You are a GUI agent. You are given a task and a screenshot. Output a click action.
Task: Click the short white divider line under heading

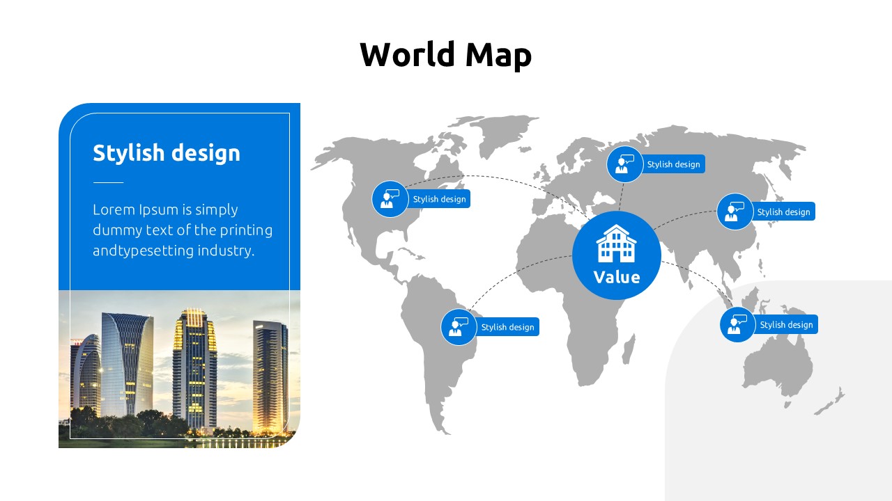coord(108,183)
